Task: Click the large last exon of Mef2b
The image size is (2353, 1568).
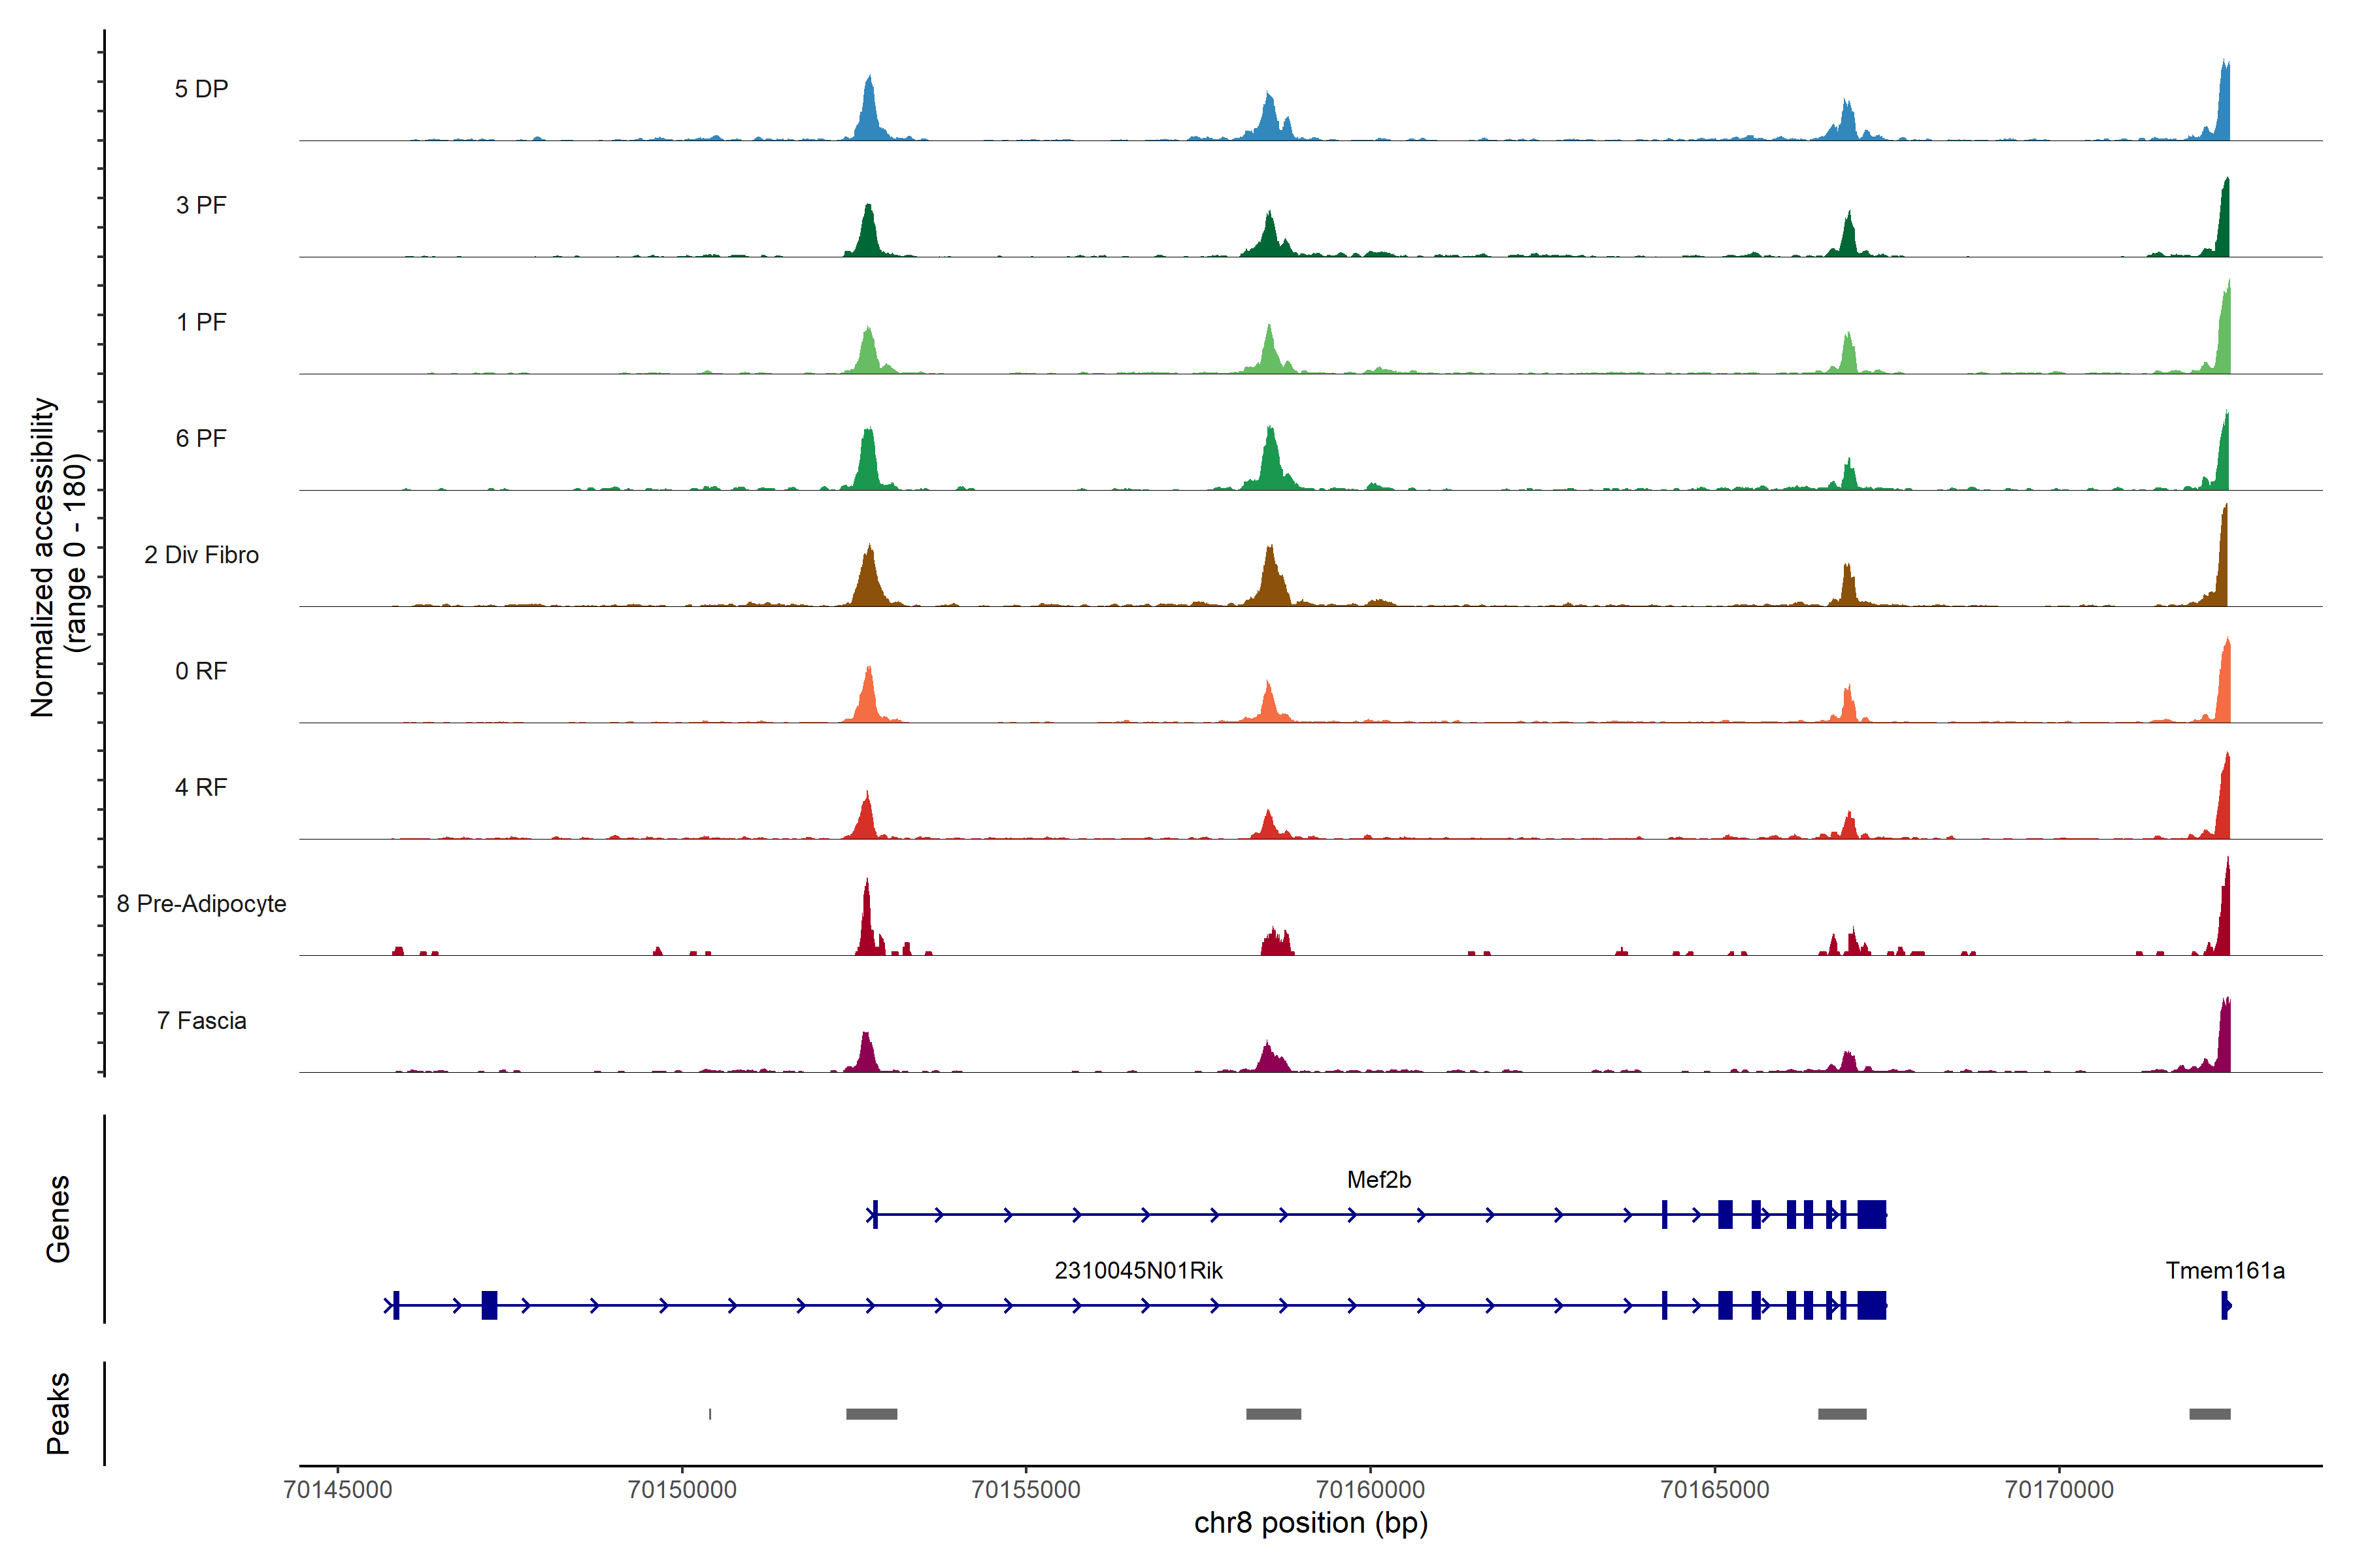Action: click(1871, 1214)
